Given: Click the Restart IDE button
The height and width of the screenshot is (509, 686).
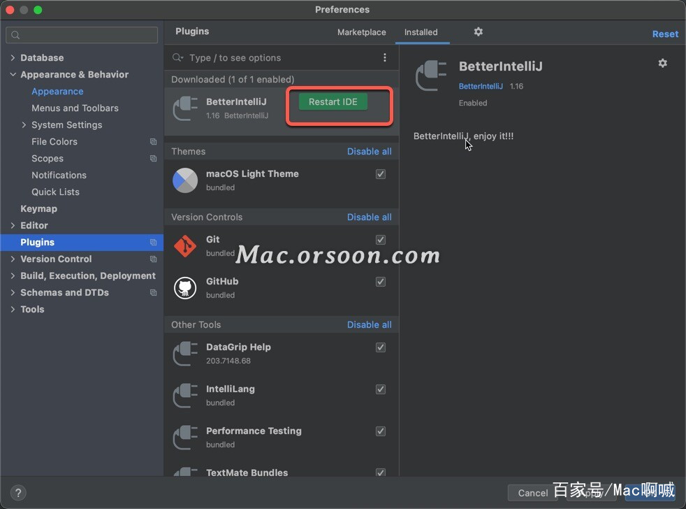Looking at the screenshot, I should click(x=333, y=102).
